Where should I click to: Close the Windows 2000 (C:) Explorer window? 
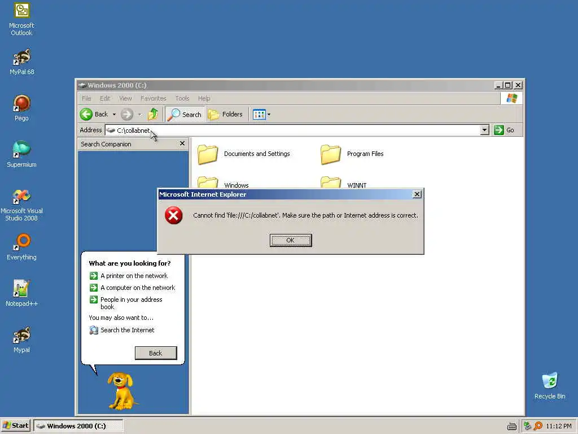tap(518, 85)
